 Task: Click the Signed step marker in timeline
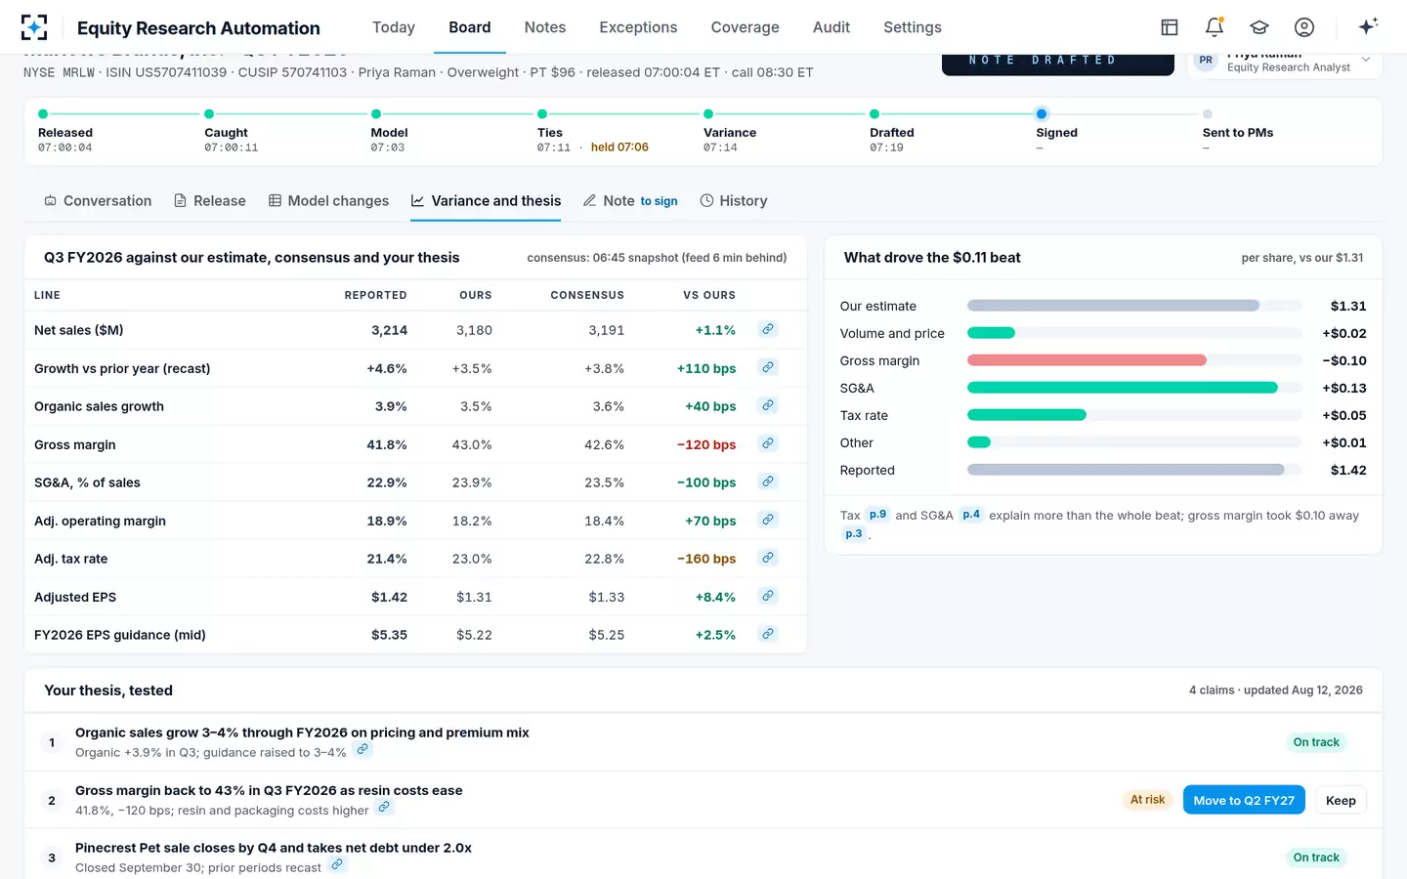pos(1042,114)
